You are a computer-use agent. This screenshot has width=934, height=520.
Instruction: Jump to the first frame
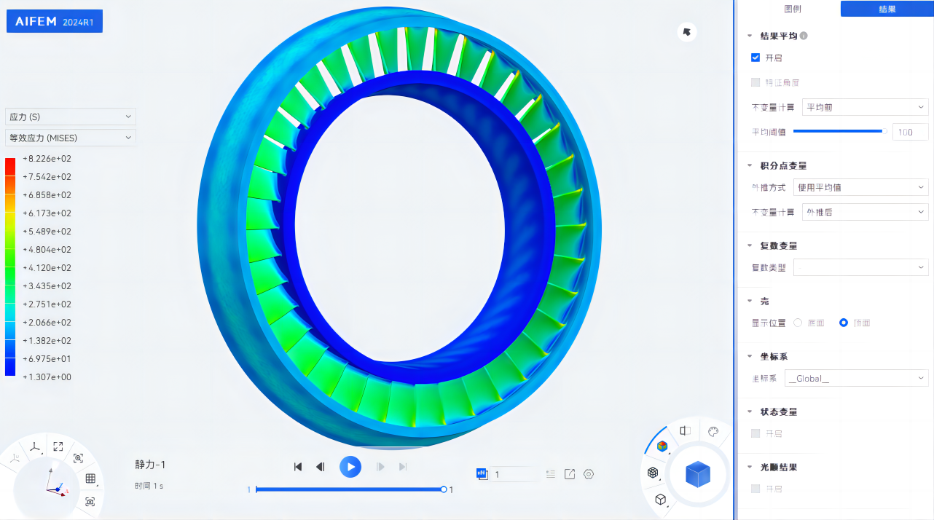(x=298, y=467)
